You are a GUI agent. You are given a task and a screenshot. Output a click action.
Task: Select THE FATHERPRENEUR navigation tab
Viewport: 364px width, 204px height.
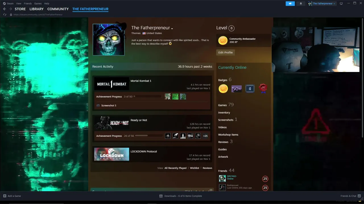tap(90, 9)
